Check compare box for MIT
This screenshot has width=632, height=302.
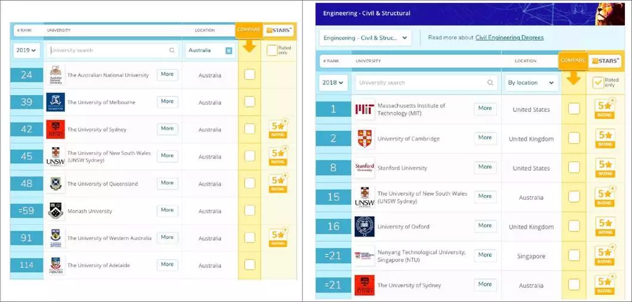(x=574, y=109)
